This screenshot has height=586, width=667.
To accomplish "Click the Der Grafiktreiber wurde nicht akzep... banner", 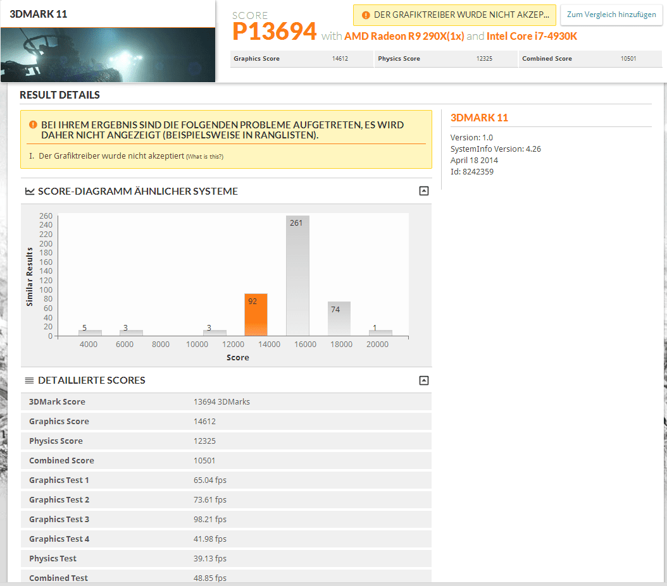I will (x=455, y=15).
